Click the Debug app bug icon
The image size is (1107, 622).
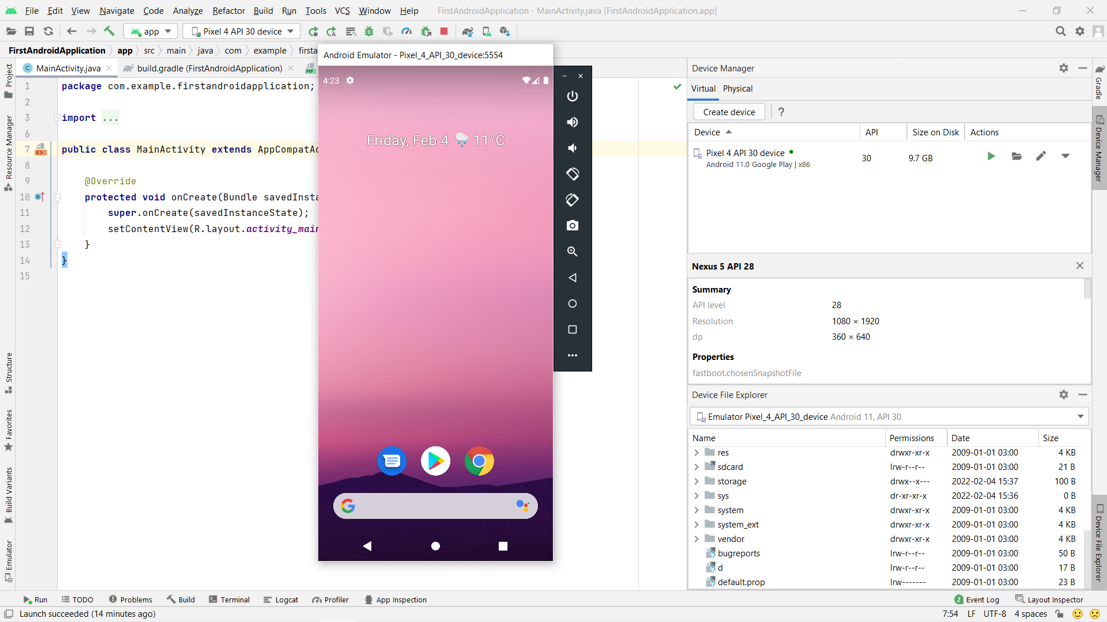click(369, 31)
